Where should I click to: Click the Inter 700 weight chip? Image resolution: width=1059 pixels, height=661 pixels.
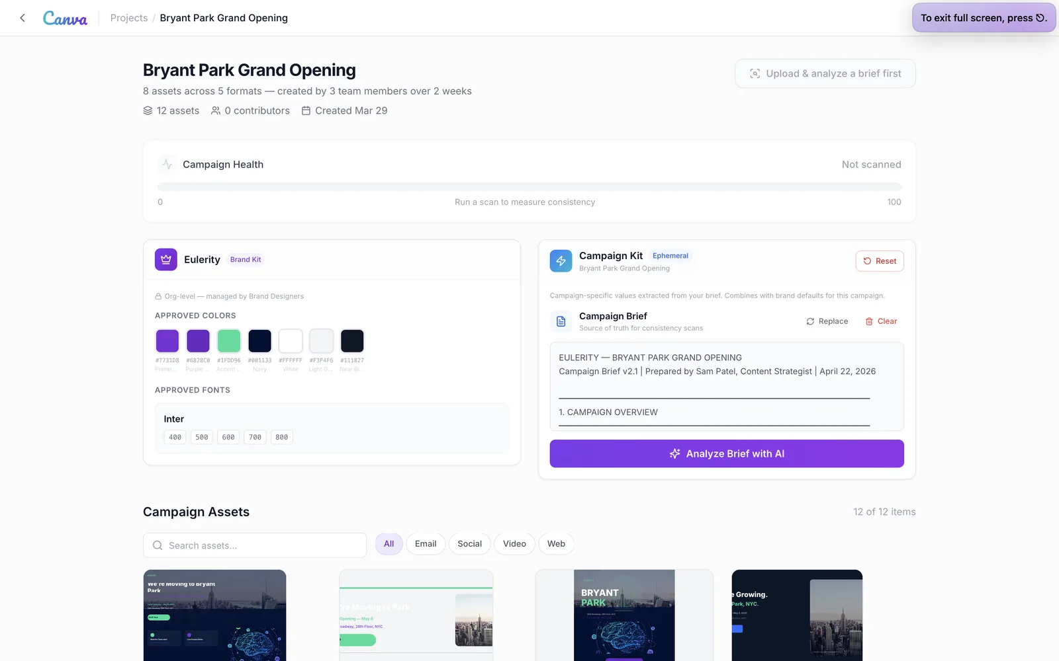click(x=255, y=437)
